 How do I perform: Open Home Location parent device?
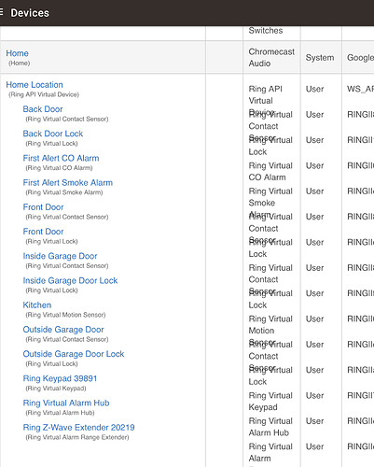pos(35,85)
